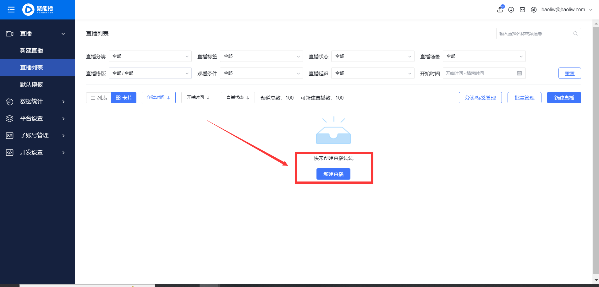599x287 pixels.
Task: Click the yen billing icon
Action: pyautogui.click(x=534, y=10)
